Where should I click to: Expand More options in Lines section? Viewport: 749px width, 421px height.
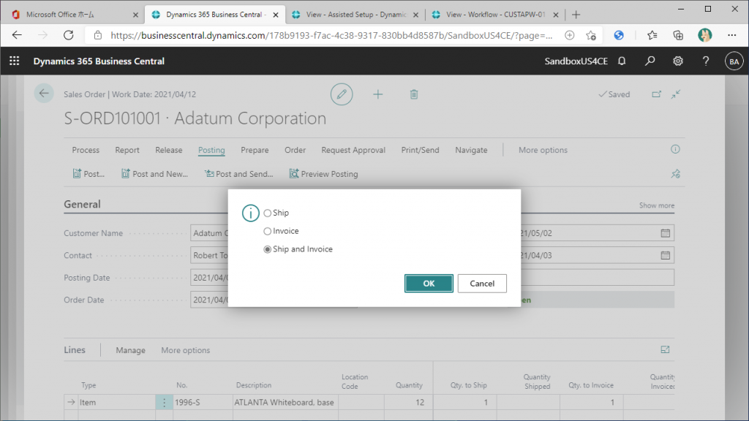[185, 350]
